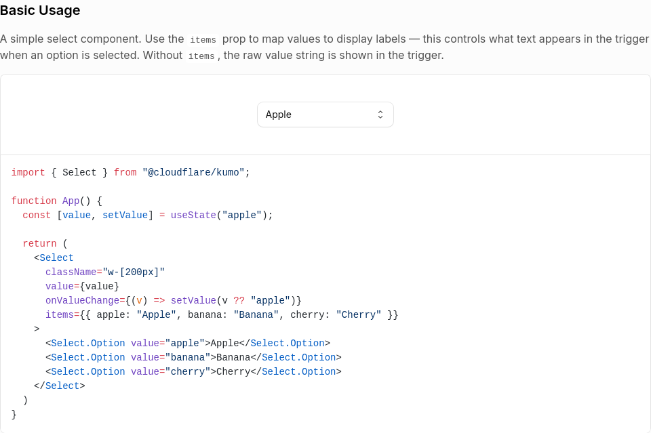Click the up-down chevron icon in select

point(380,115)
